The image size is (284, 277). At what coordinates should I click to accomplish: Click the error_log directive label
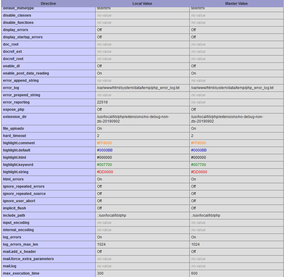11,88
